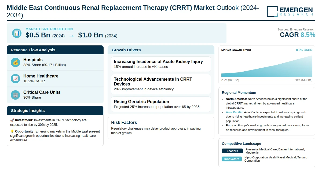322x187 pixels.
Task: Click the bar chart market size icon
Action: (x=17, y=33)
